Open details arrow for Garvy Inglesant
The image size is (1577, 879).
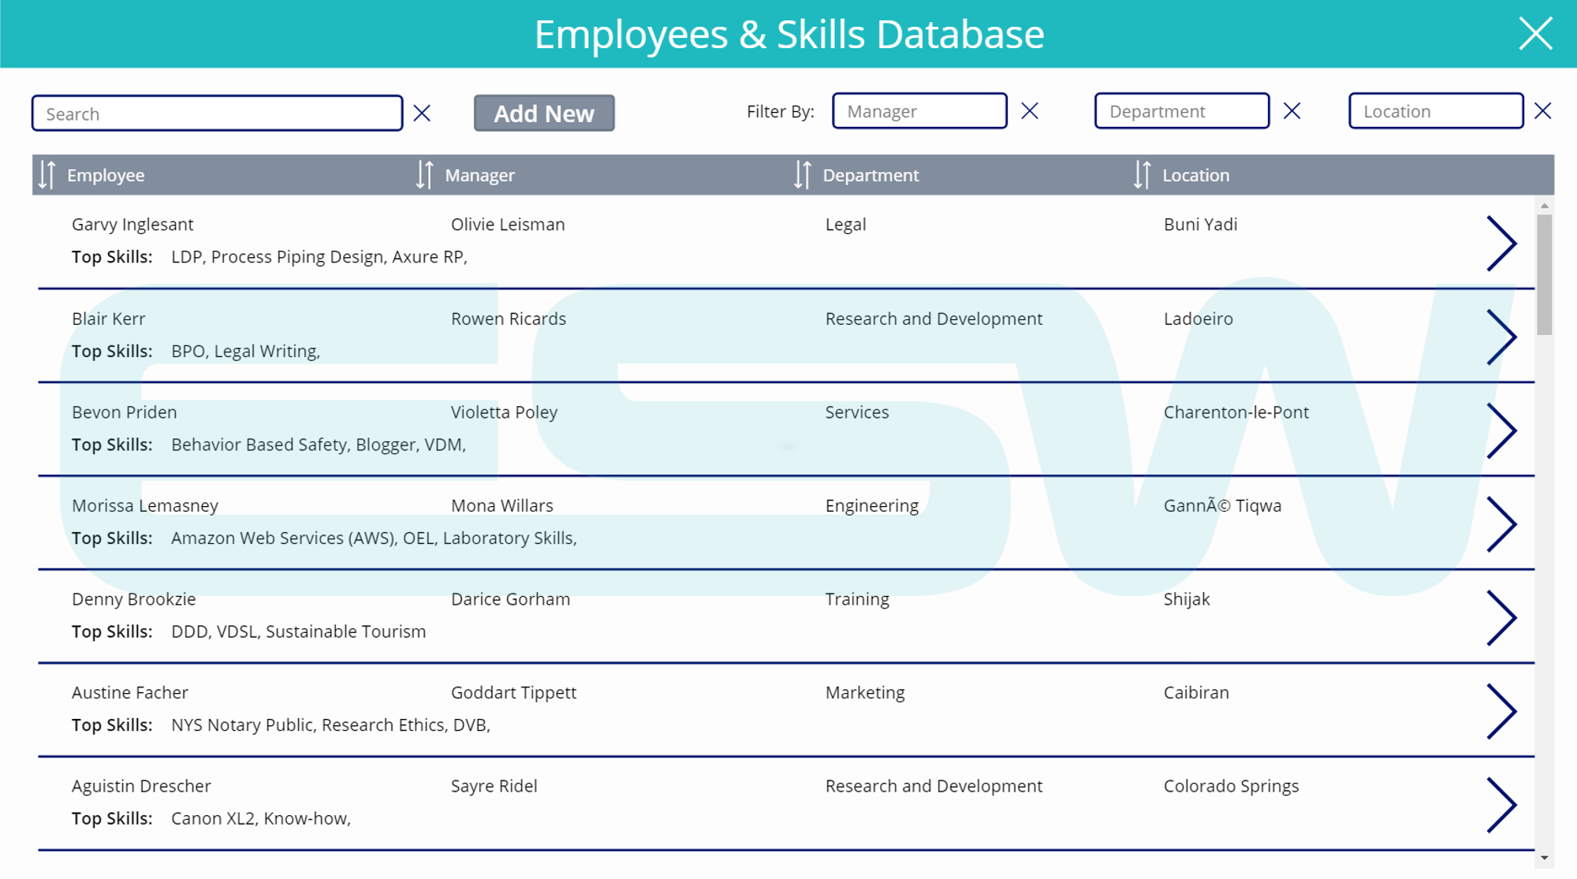coord(1501,244)
